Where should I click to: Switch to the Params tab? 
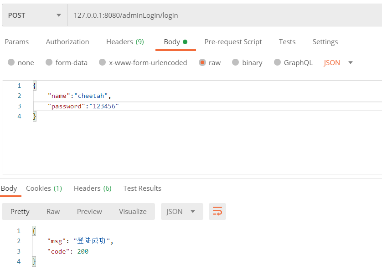point(17,41)
